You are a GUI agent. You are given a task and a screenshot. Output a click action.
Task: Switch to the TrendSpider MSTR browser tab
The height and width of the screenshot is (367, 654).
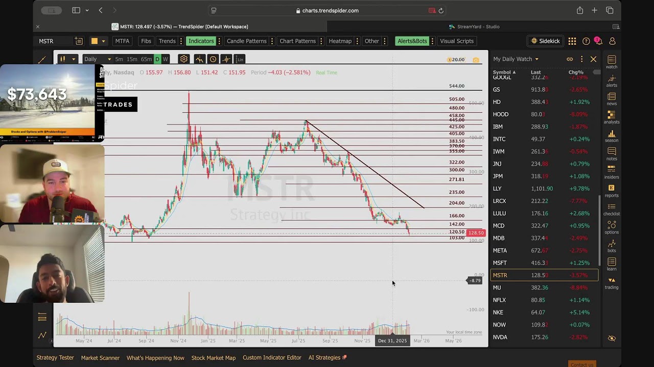[180, 27]
